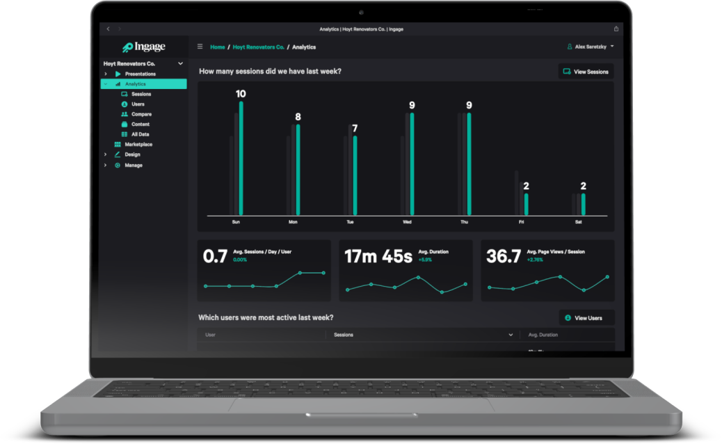This screenshot has height=444, width=722.
Task: Collapse the Analytics section chevron
Action: click(106, 84)
